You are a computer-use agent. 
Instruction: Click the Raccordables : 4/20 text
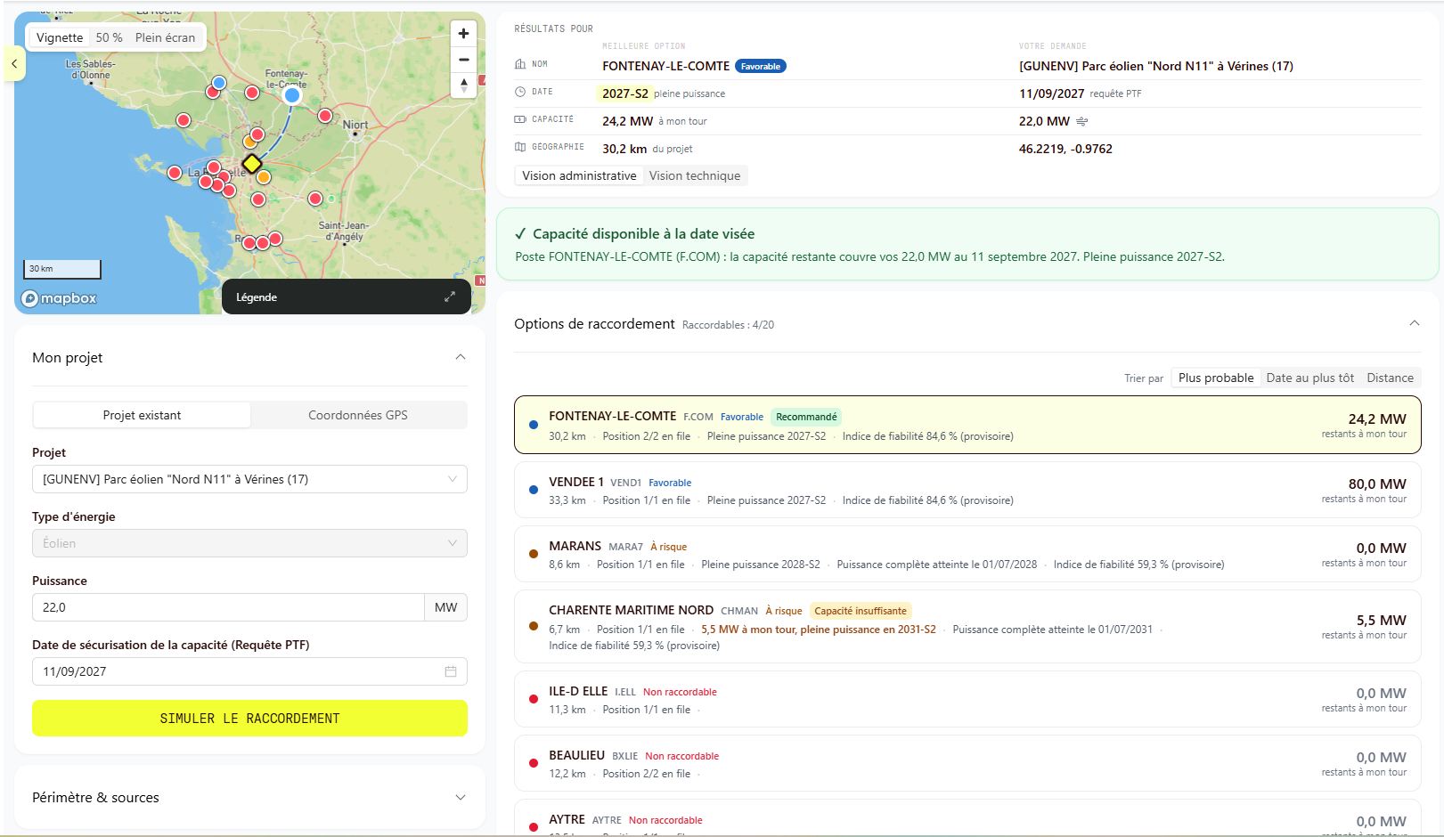728,325
